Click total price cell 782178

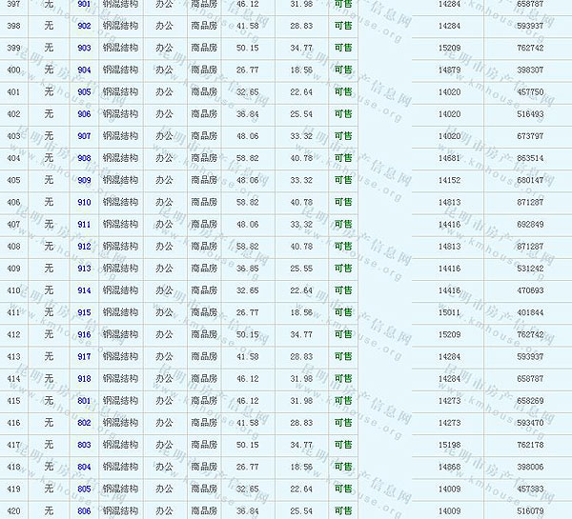click(x=529, y=445)
